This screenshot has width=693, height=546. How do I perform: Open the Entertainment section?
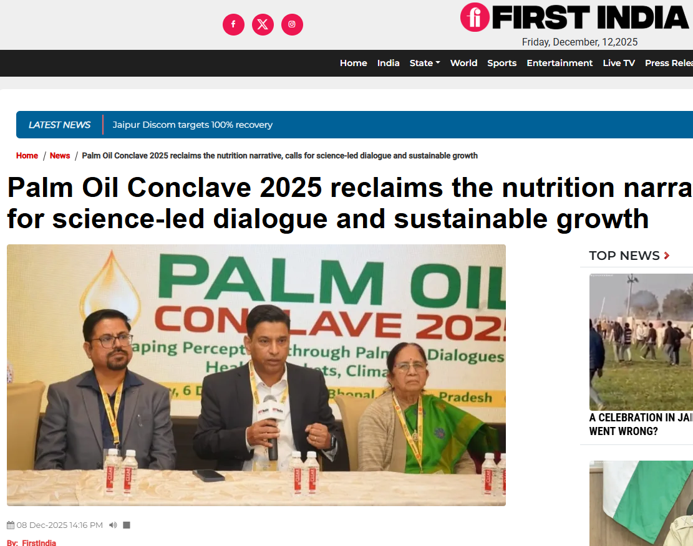[x=560, y=63]
